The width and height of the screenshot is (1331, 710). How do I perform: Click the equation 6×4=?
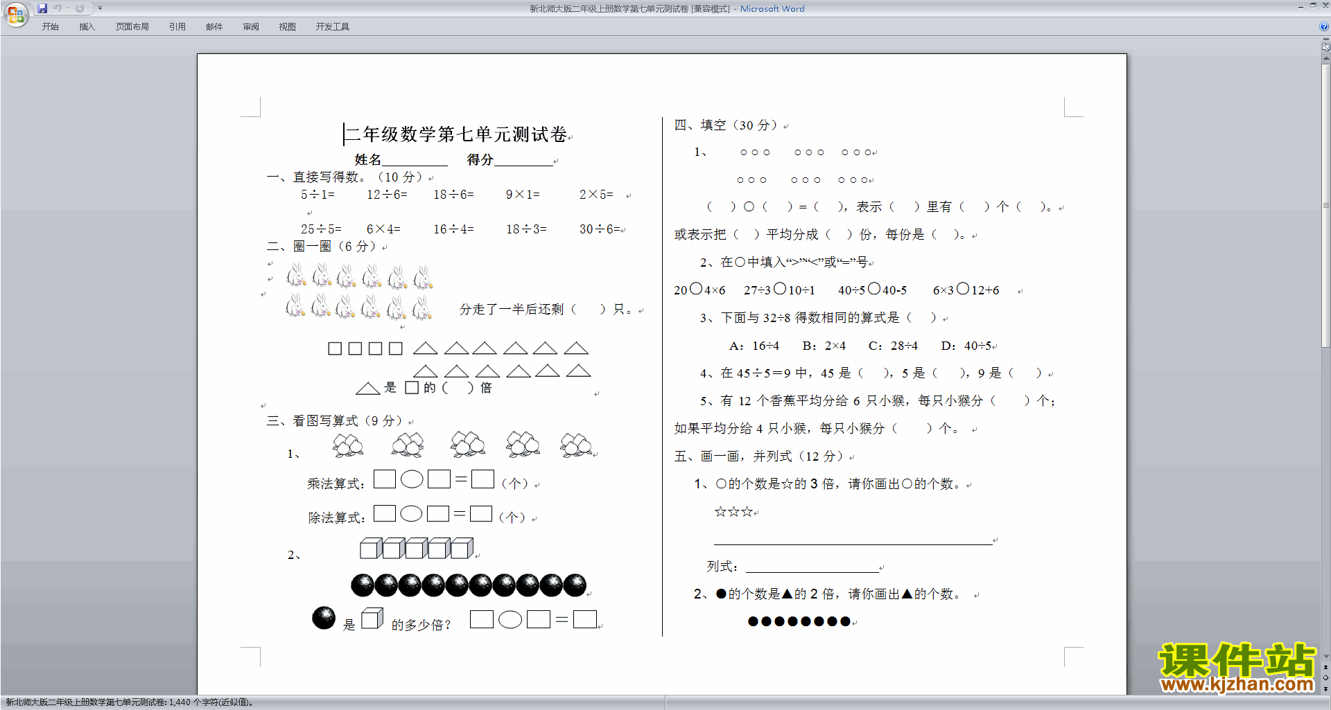[x=383, y=229]
